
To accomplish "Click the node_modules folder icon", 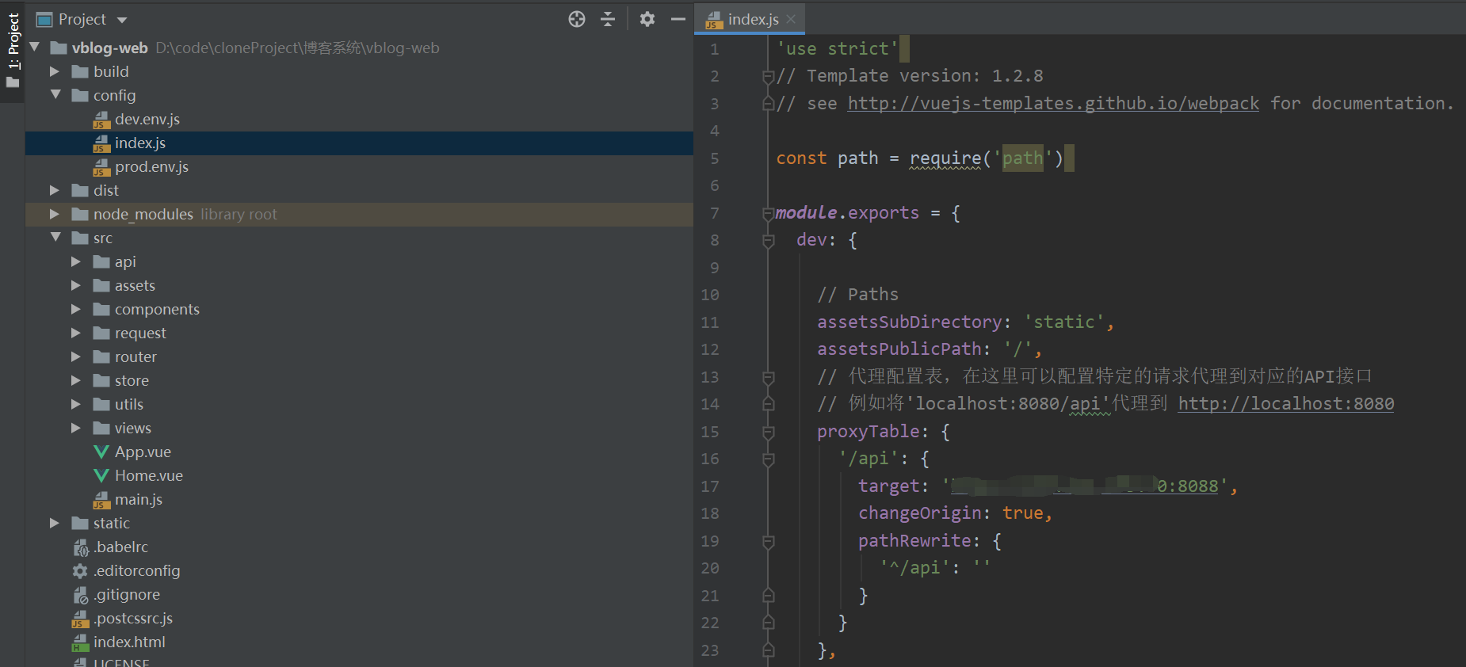I will (80, 214).
